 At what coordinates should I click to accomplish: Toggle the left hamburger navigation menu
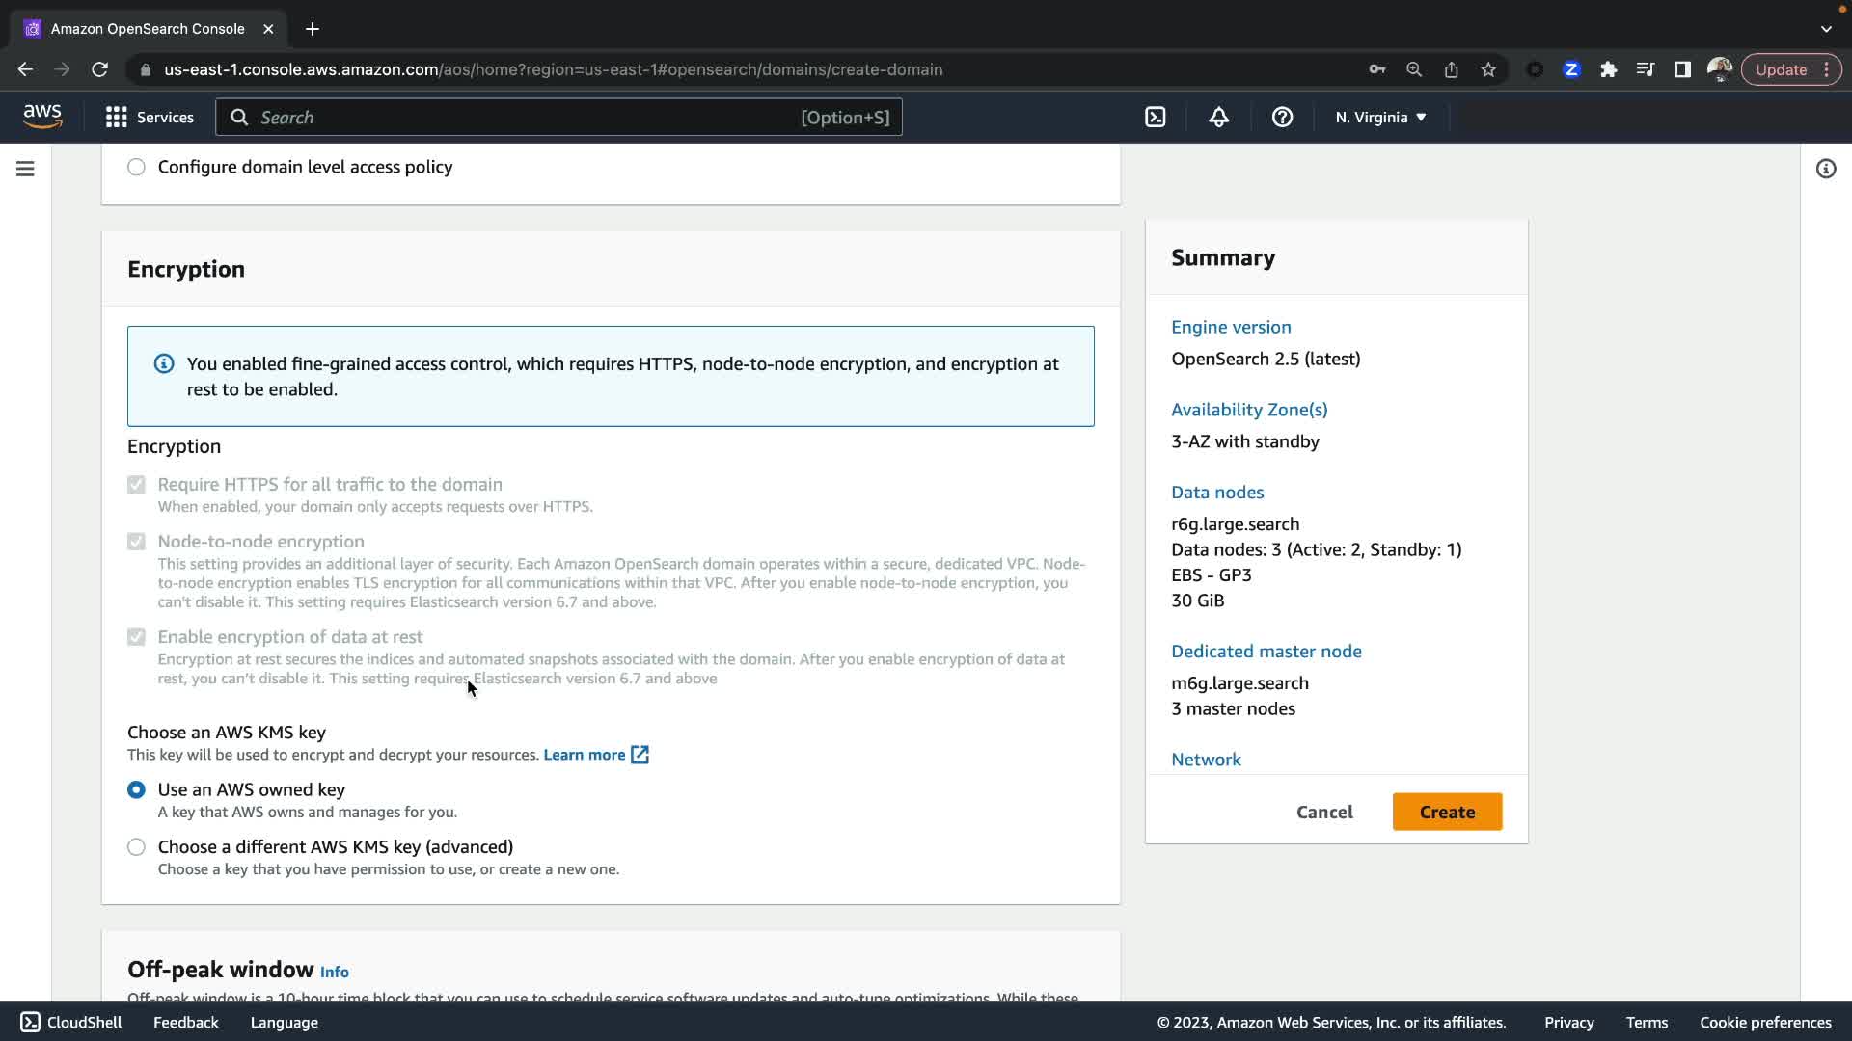click(x=25, y=169)
